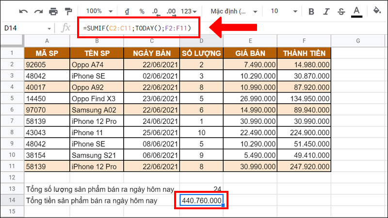
Task: Open the text color picker
Action: point(357,11)
